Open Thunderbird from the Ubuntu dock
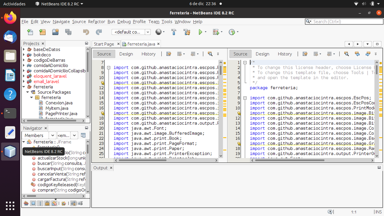384x216 pixels. tap(10, 37)
